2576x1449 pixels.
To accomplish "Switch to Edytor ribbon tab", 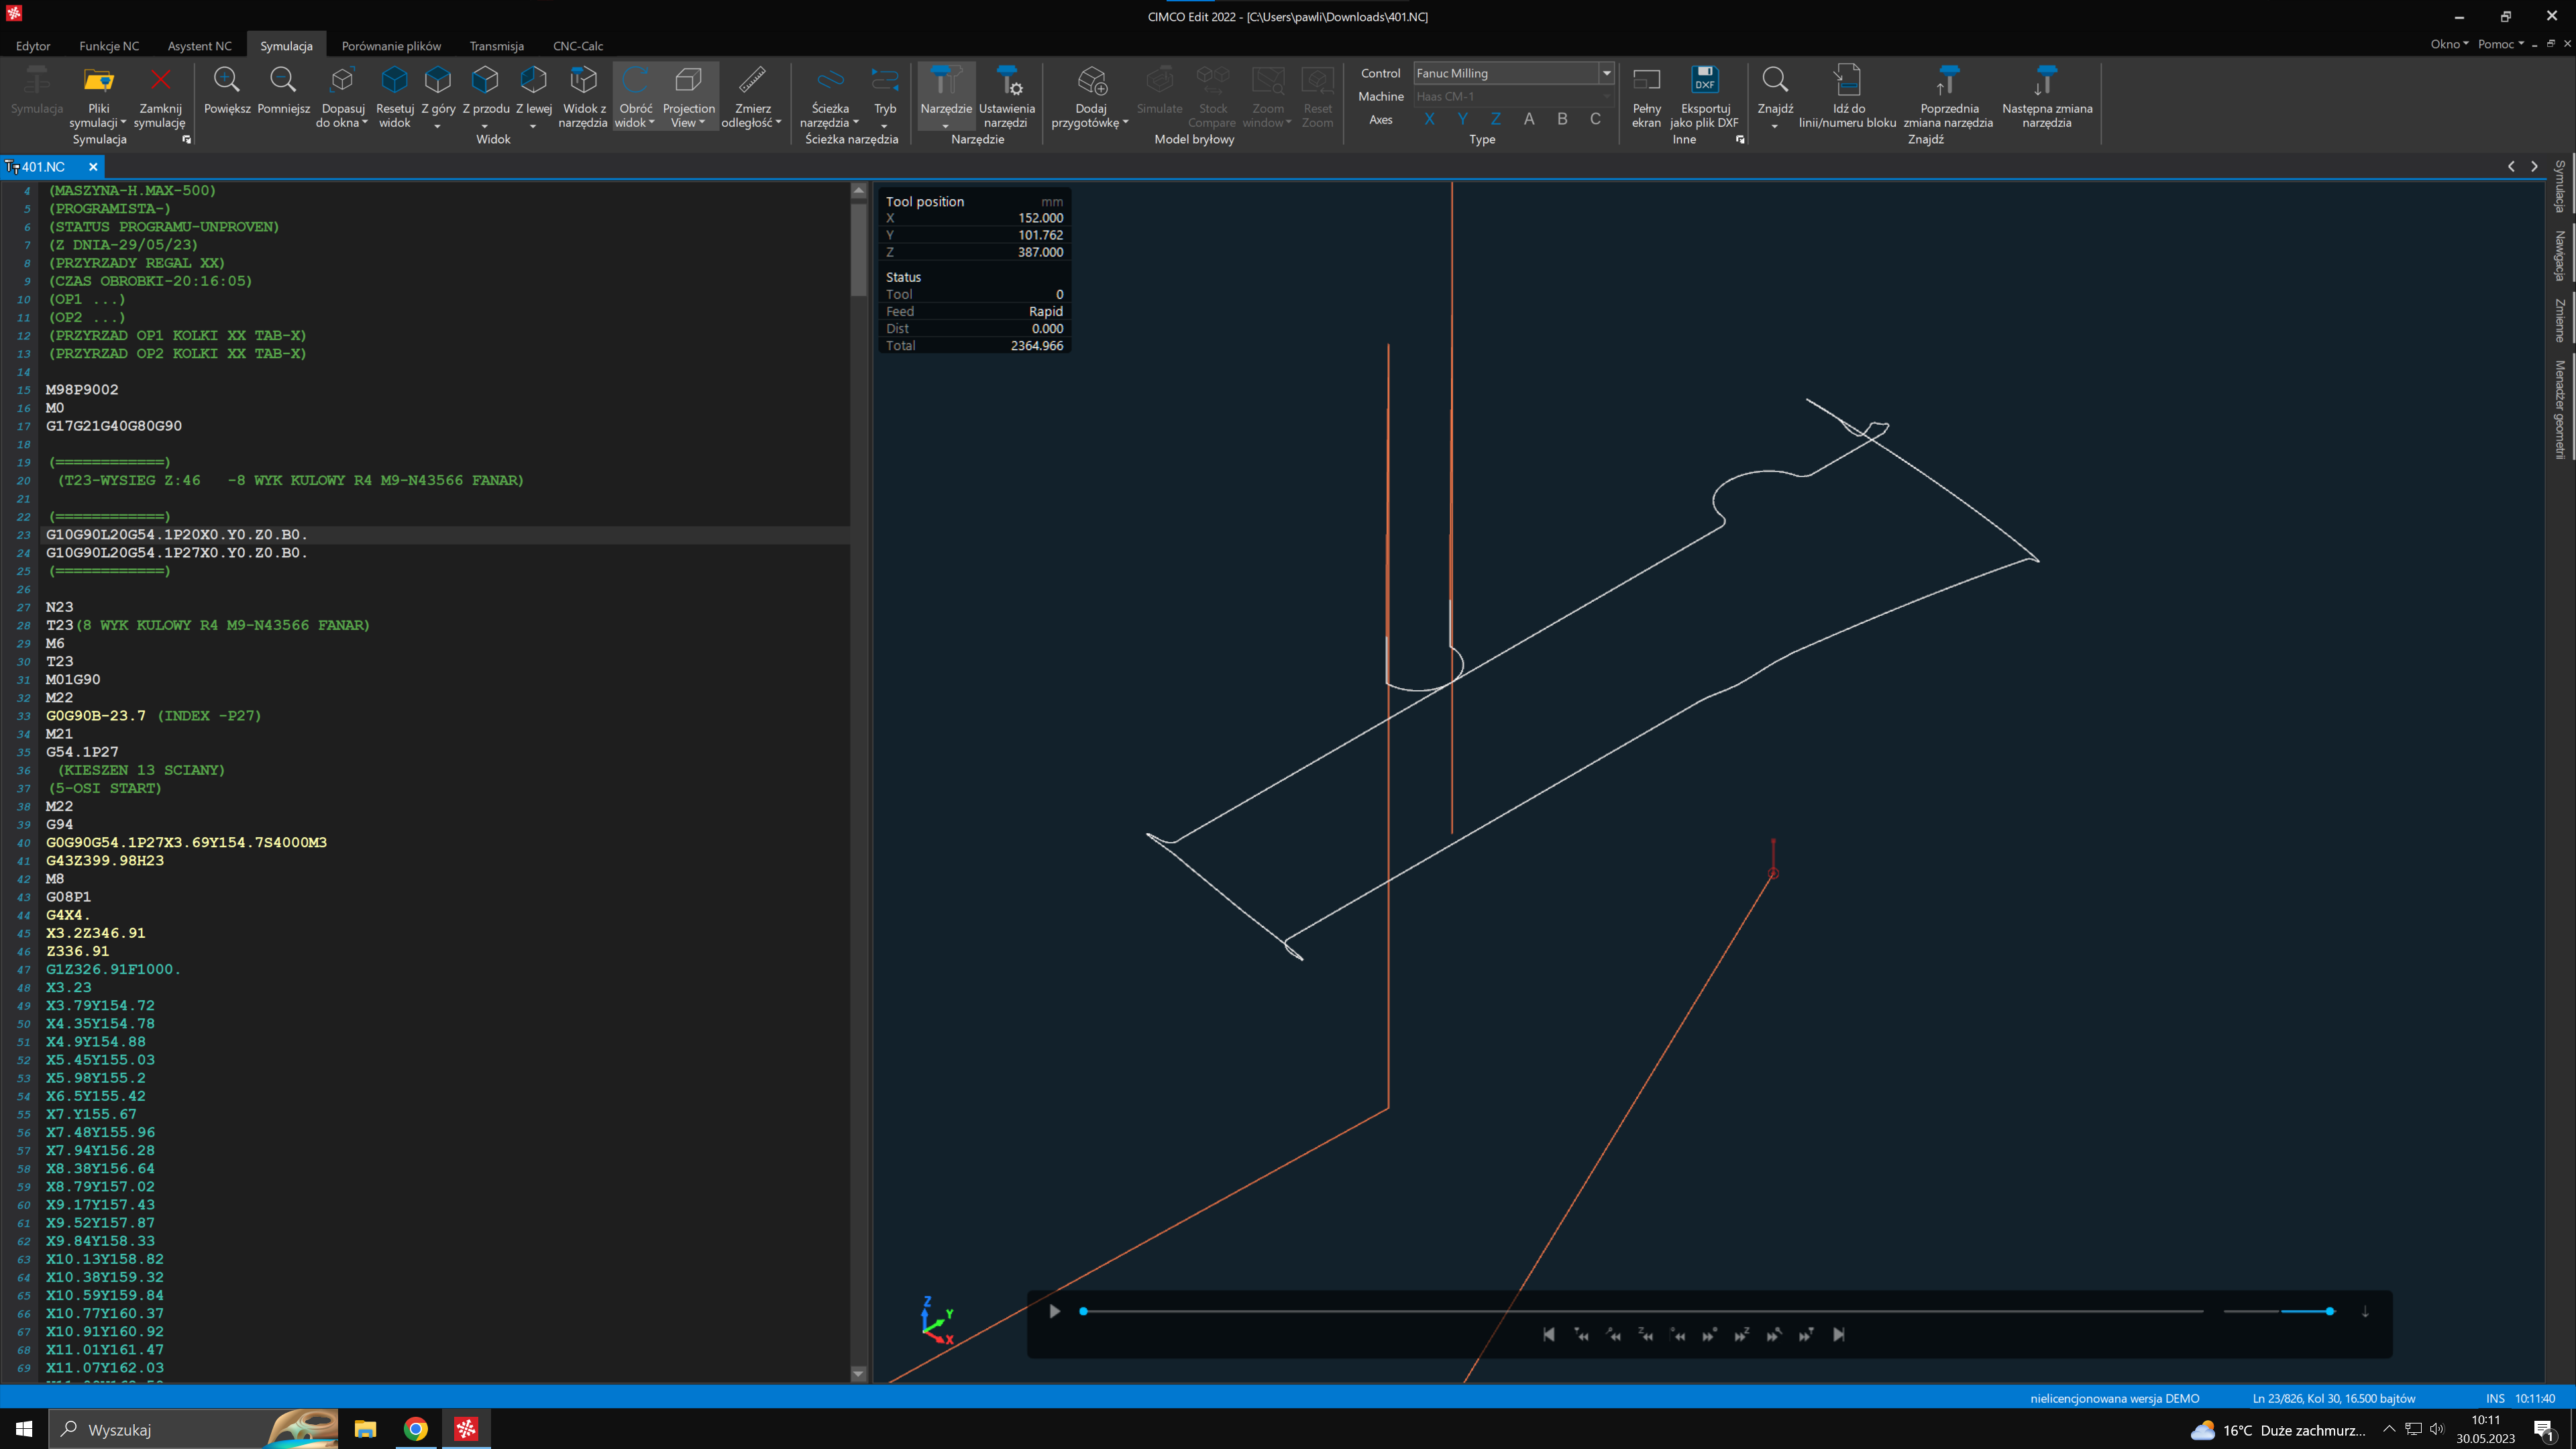I will 33,46.
